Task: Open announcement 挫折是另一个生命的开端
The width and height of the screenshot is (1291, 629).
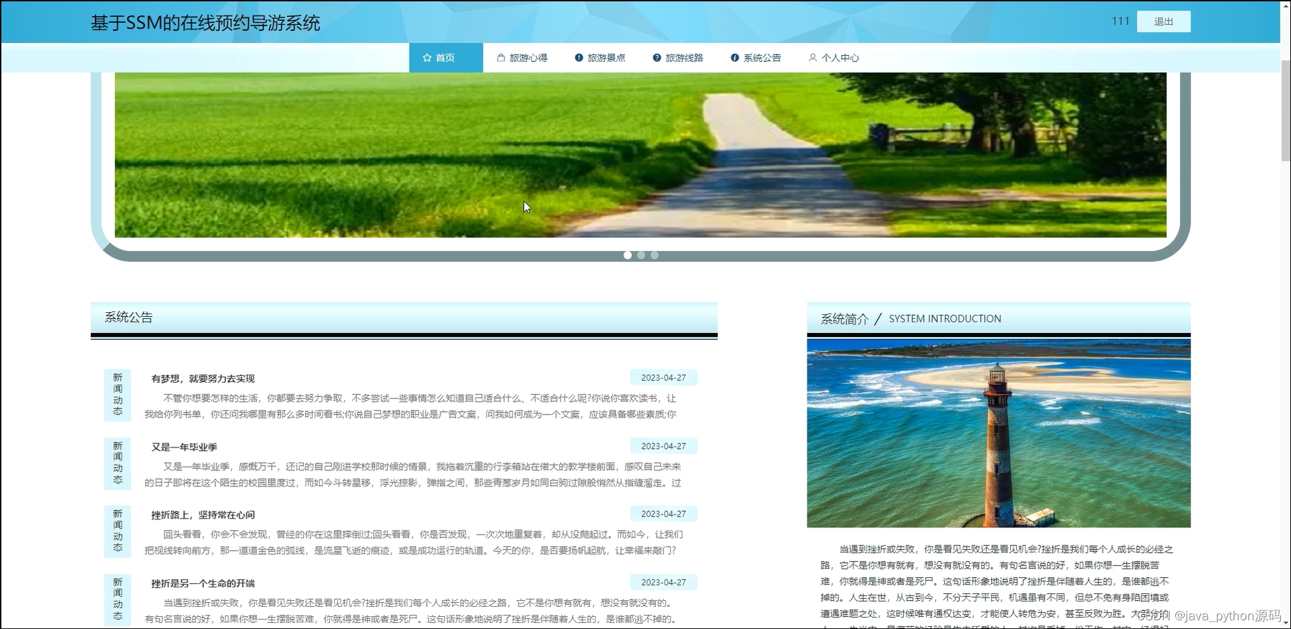Action: point(203,583)
